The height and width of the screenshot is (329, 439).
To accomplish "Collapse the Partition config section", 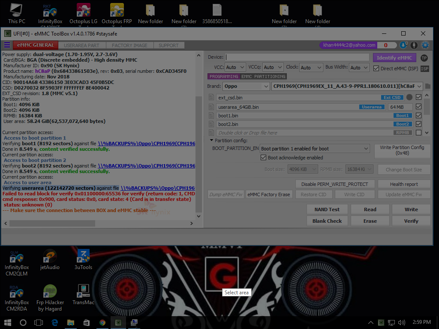I will [x=212, y=140].
